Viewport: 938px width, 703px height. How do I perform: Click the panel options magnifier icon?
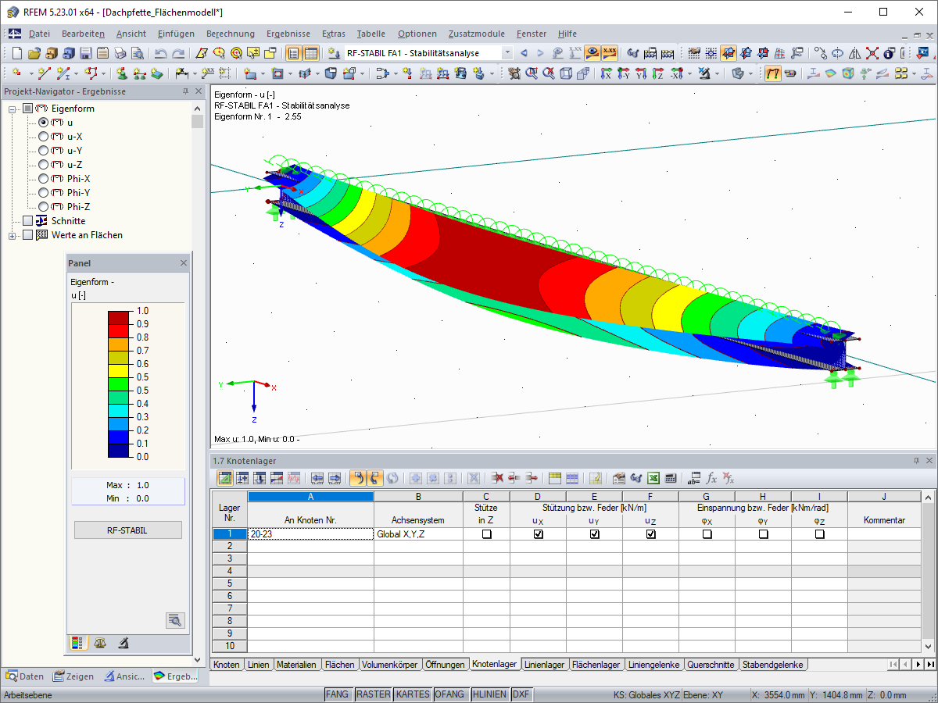pos(175,620)
